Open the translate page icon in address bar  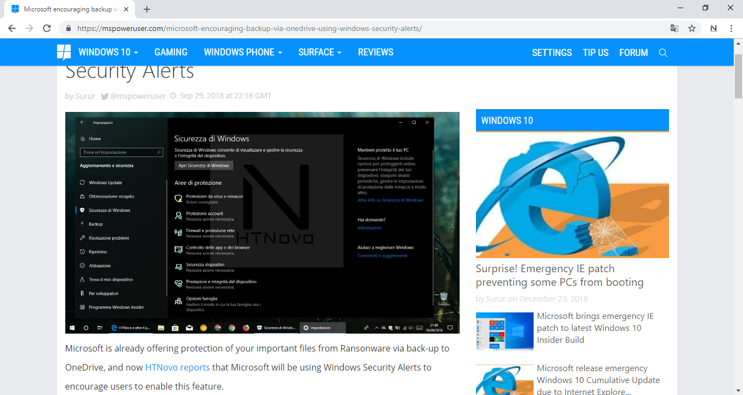tap(674, 28)
